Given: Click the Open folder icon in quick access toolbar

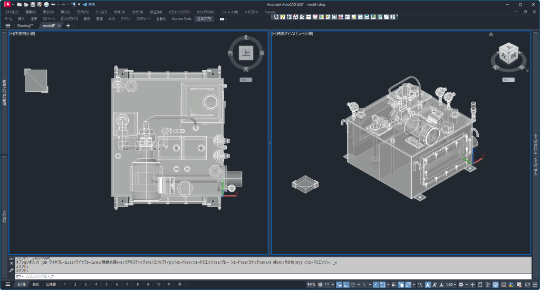Looking at the screenshot, I should pos(26,4).
